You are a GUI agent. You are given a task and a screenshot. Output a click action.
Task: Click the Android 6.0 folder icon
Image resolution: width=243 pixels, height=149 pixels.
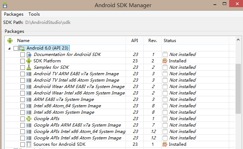coord(22,48)
